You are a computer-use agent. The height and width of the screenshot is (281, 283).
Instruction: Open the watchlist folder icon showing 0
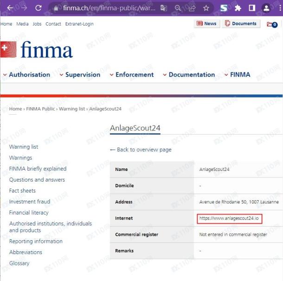272,24
